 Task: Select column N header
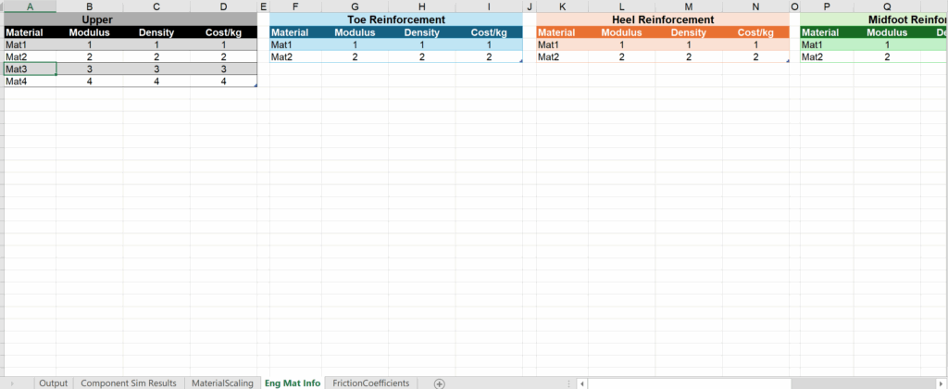pos(755,6)
